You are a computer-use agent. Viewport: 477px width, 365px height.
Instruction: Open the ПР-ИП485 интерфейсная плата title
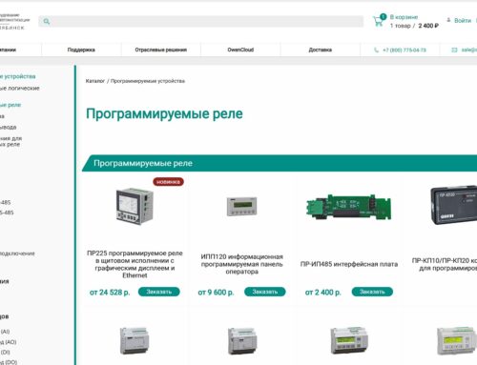349,264
